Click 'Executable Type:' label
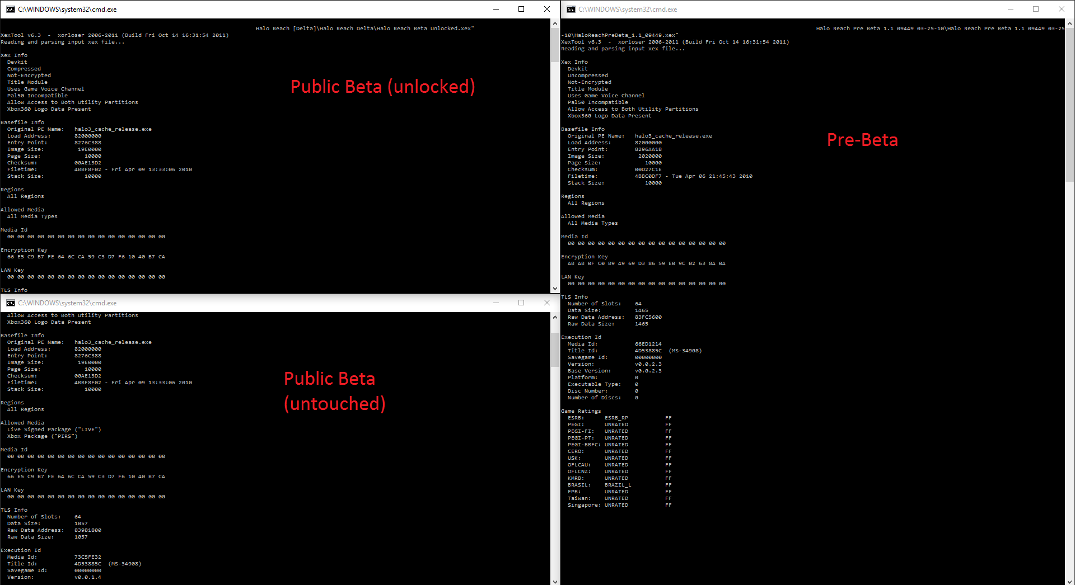The height and width of the screenshot is (585, 1075). [x=594, y=384]
